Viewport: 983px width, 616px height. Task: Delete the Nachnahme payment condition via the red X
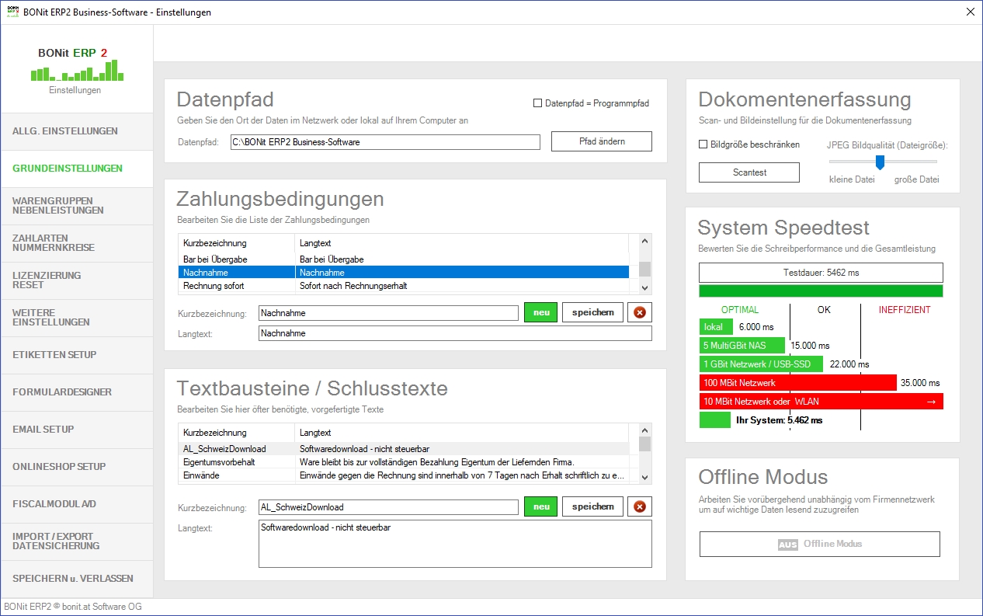640,312
